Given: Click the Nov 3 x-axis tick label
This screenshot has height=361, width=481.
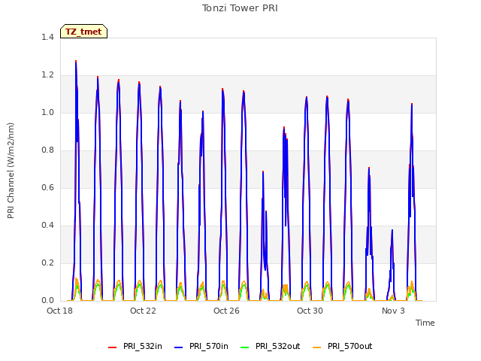Looking at the screenshot, I should pos(393,311).
